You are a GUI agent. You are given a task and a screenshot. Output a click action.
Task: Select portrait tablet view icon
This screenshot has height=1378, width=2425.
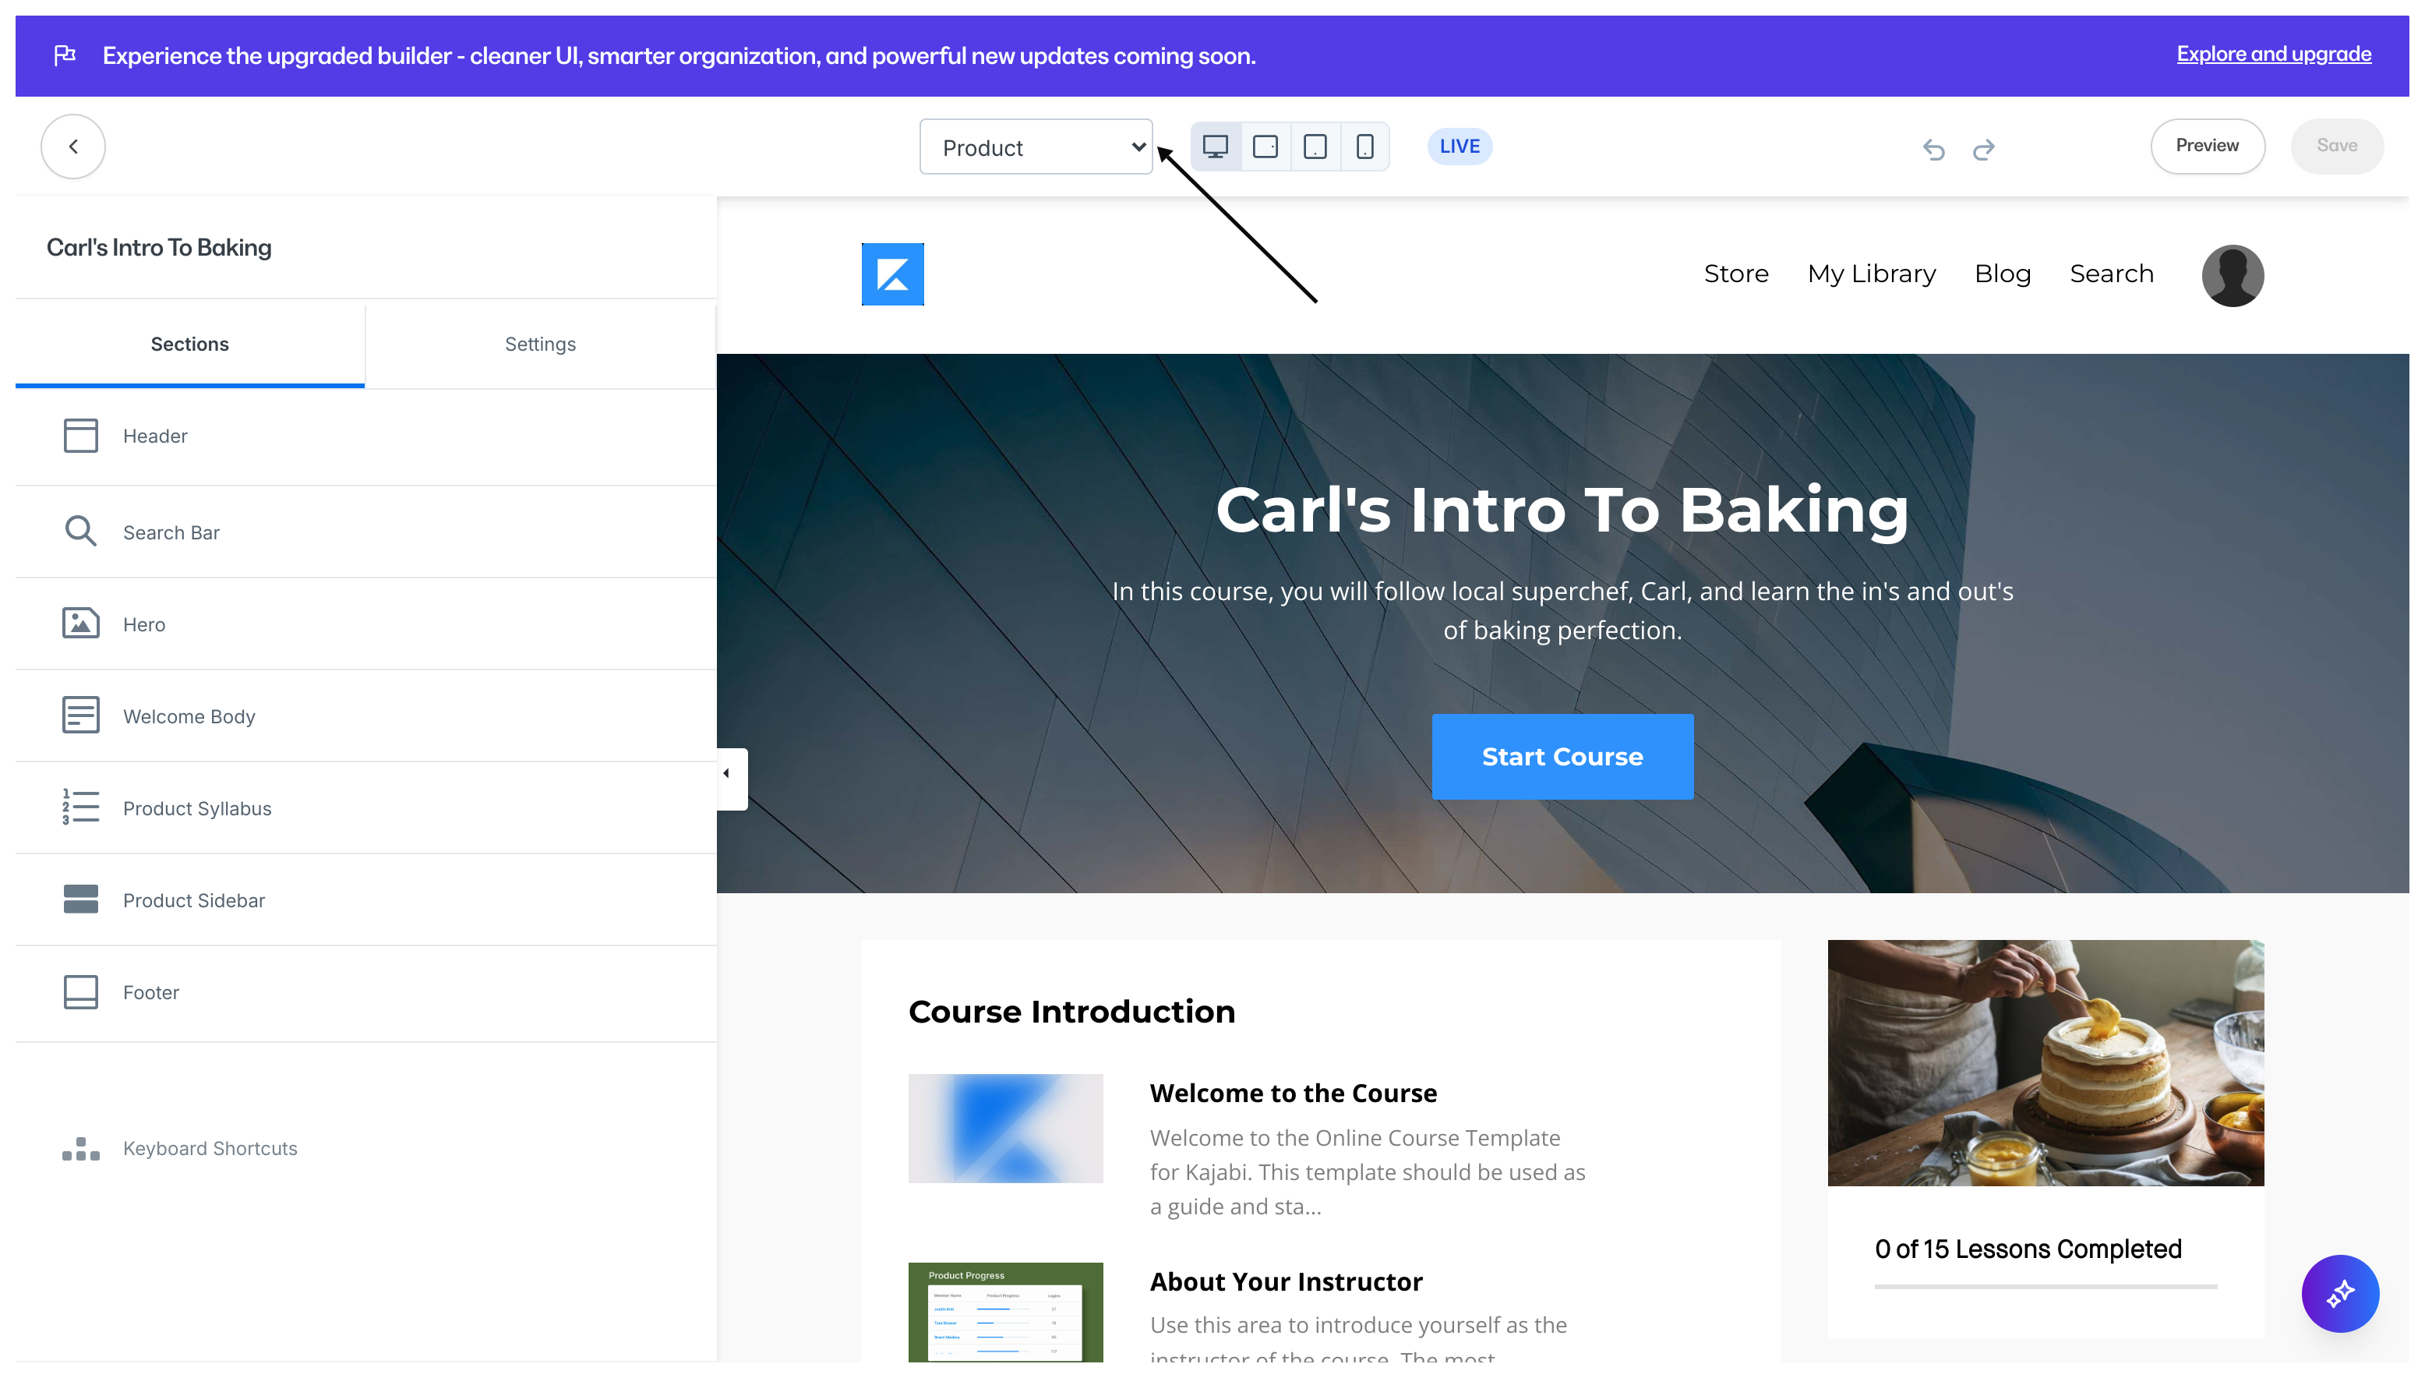1315,147
